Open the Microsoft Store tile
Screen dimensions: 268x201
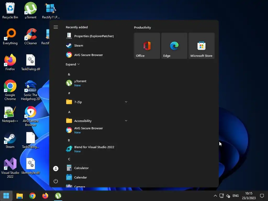pyautogui.click(x=202, y=46)
